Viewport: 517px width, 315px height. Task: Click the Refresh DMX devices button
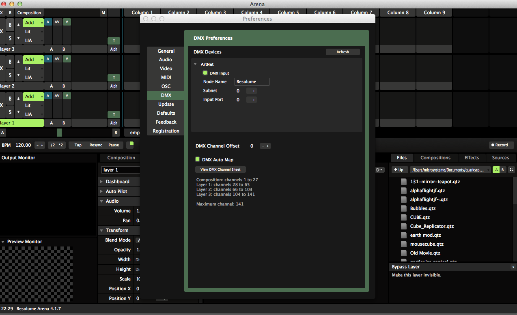(343, 52)
